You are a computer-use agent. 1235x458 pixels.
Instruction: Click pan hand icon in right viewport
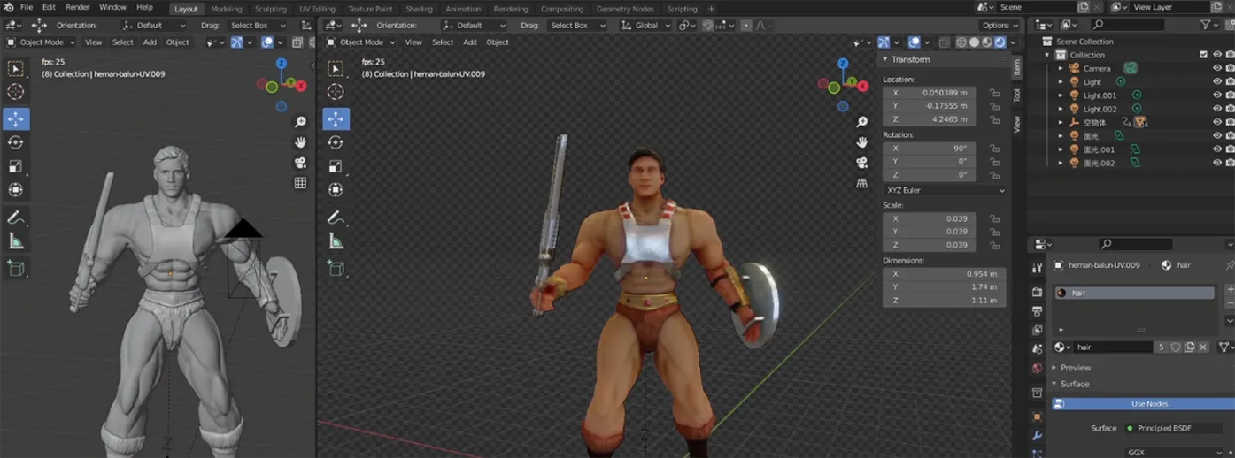click(862, 142)
